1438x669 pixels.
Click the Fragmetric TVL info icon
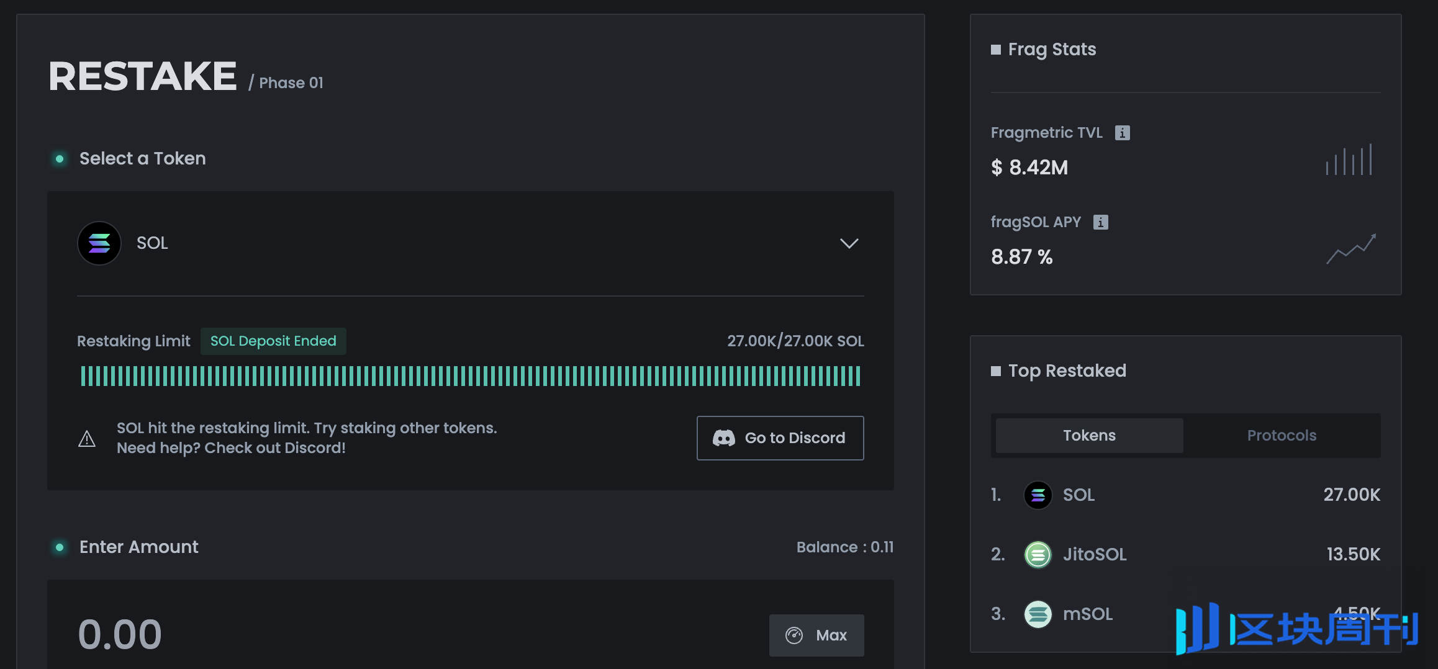click(x=1122, y=133)
